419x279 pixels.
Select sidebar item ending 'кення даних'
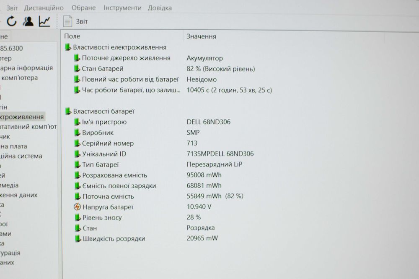(19, 195)
